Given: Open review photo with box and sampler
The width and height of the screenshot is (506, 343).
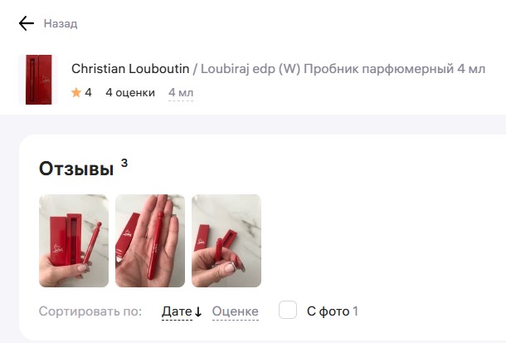Looking at the screenshot, I should (x=74, y=241).
